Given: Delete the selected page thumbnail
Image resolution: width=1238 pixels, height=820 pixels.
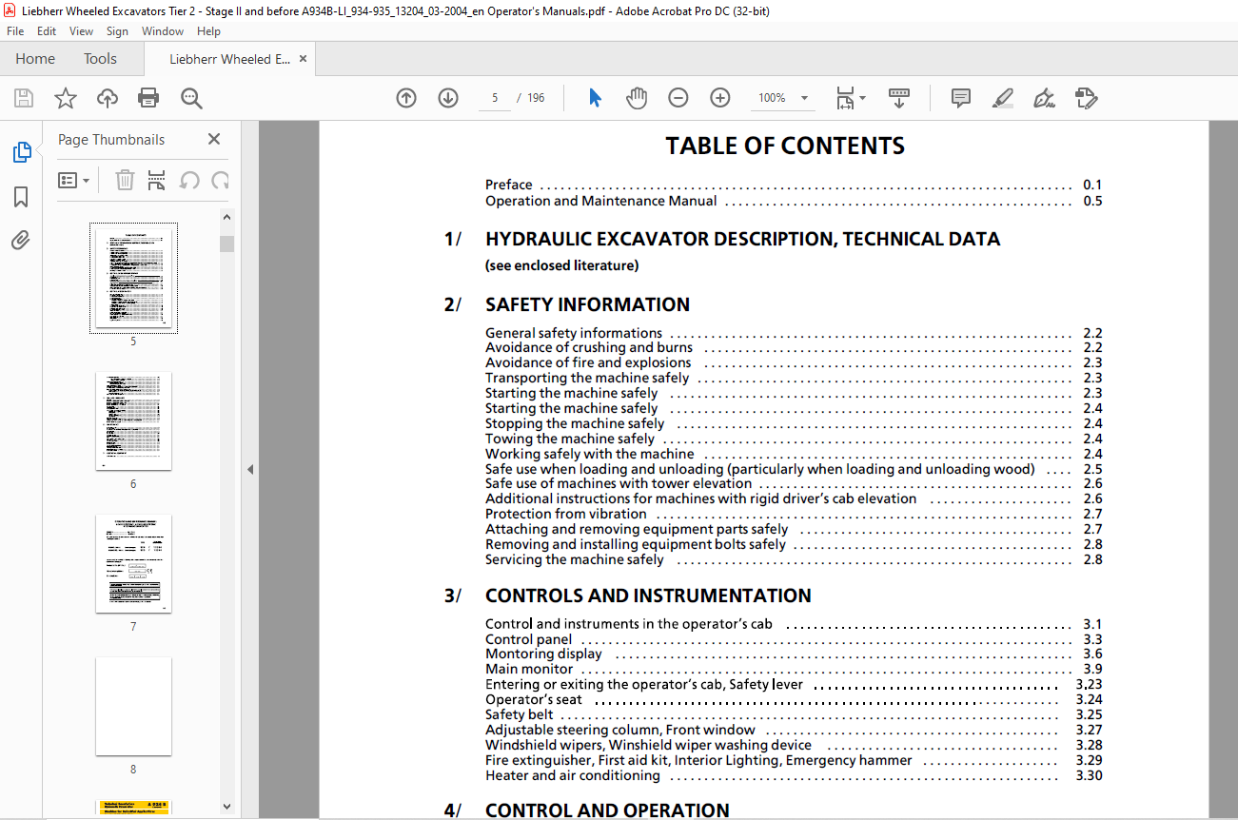Looking at the screenshot, I should pos(125,180).
